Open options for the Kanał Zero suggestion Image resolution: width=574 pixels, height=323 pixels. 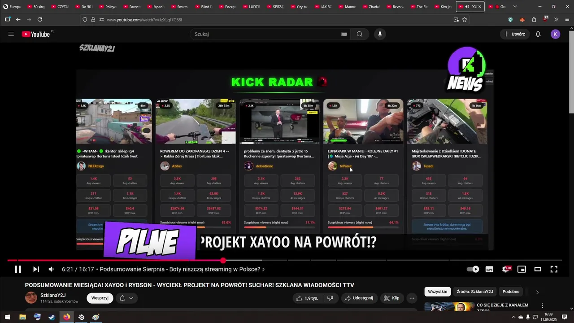pyautogui.click(x=542, y=306)
